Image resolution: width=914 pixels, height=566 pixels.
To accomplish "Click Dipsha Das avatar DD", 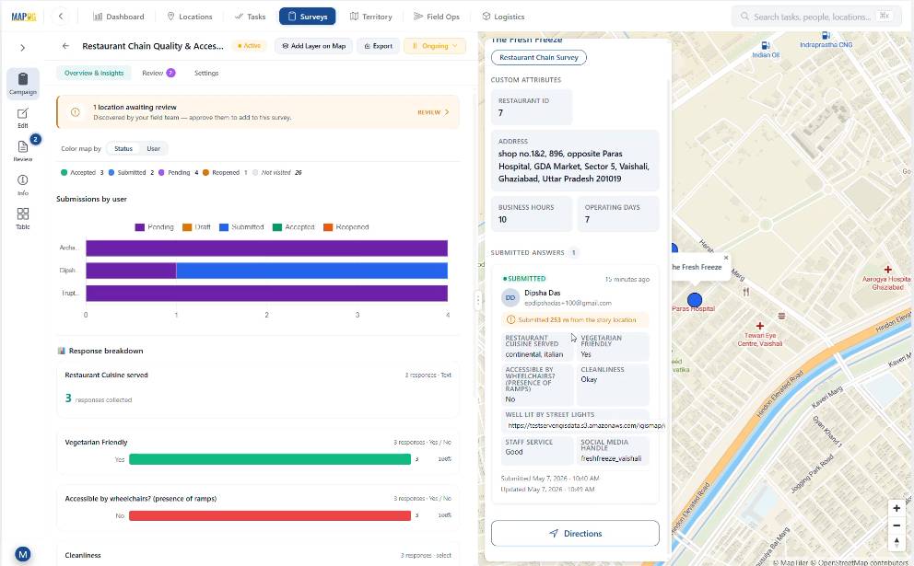I will click(510, 297).
